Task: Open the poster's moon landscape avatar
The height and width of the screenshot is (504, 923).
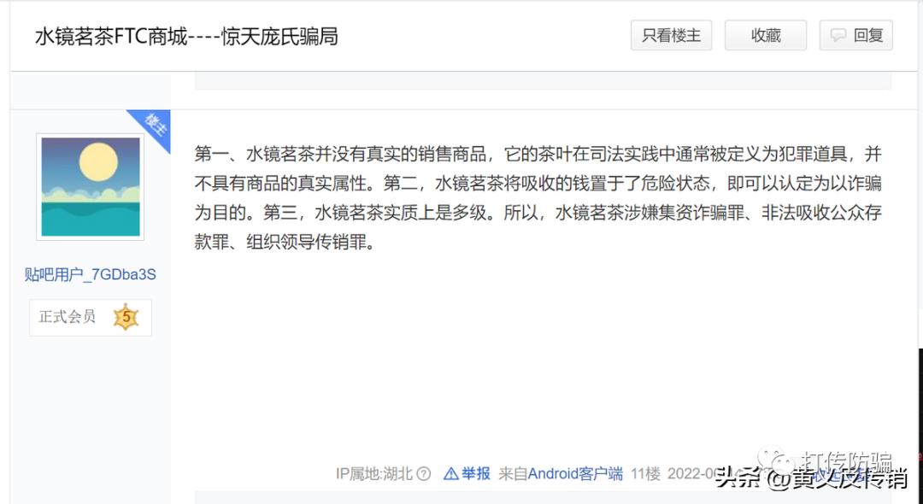Action: pos(90,186)
